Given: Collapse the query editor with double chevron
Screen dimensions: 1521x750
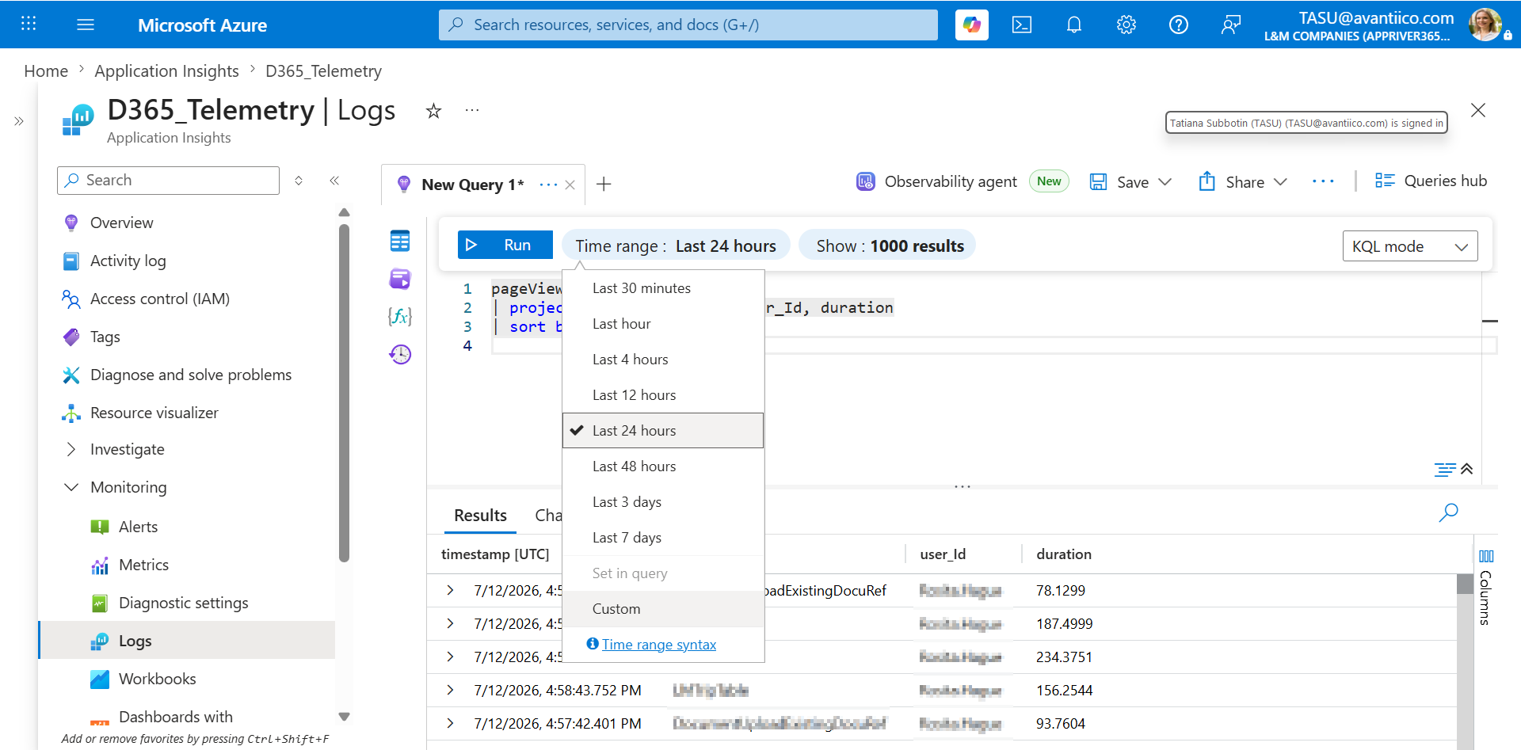Looking at the screenshot, I should pos(1467,469).
